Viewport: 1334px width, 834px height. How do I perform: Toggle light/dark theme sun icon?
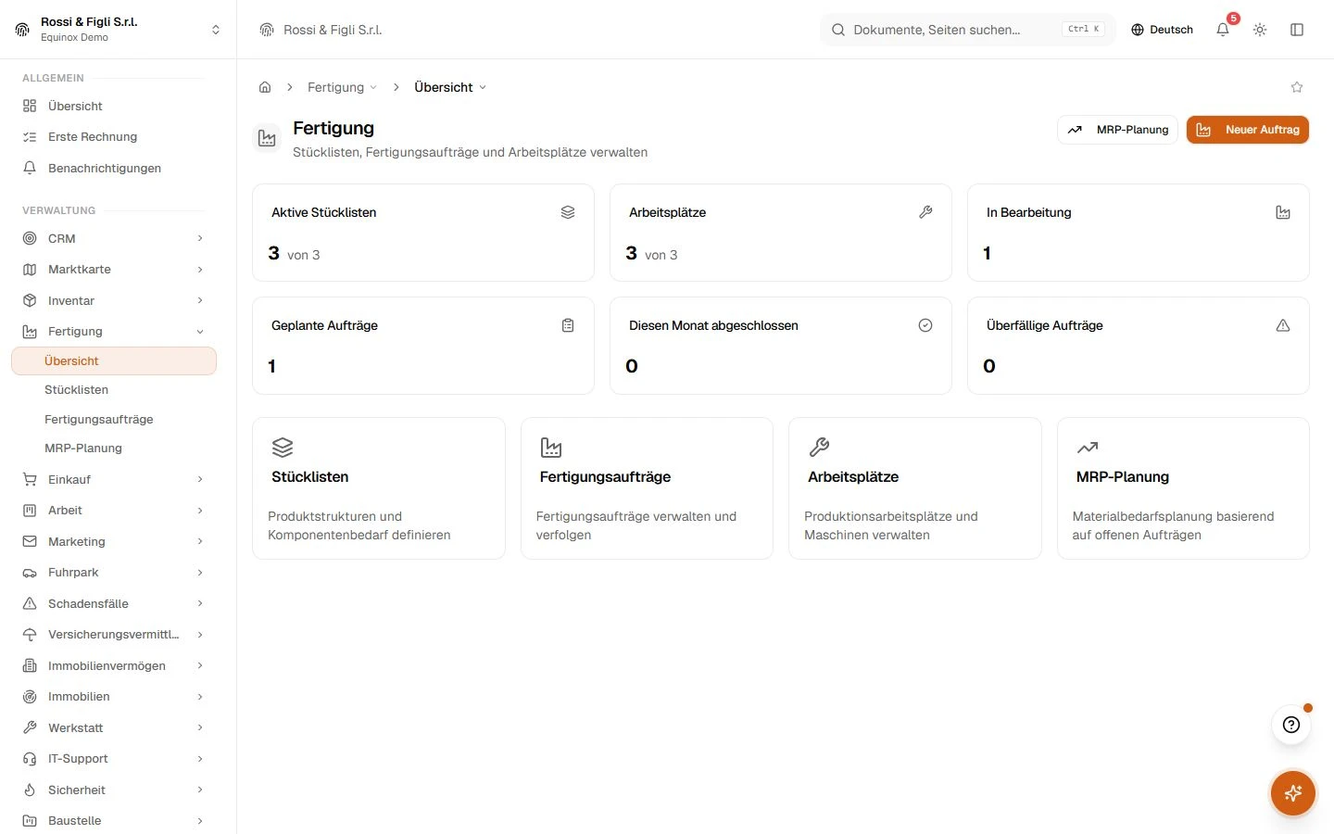1260,30
